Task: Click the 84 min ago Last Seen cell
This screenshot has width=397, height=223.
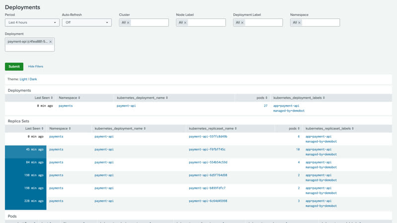Action: coord(26,165)
